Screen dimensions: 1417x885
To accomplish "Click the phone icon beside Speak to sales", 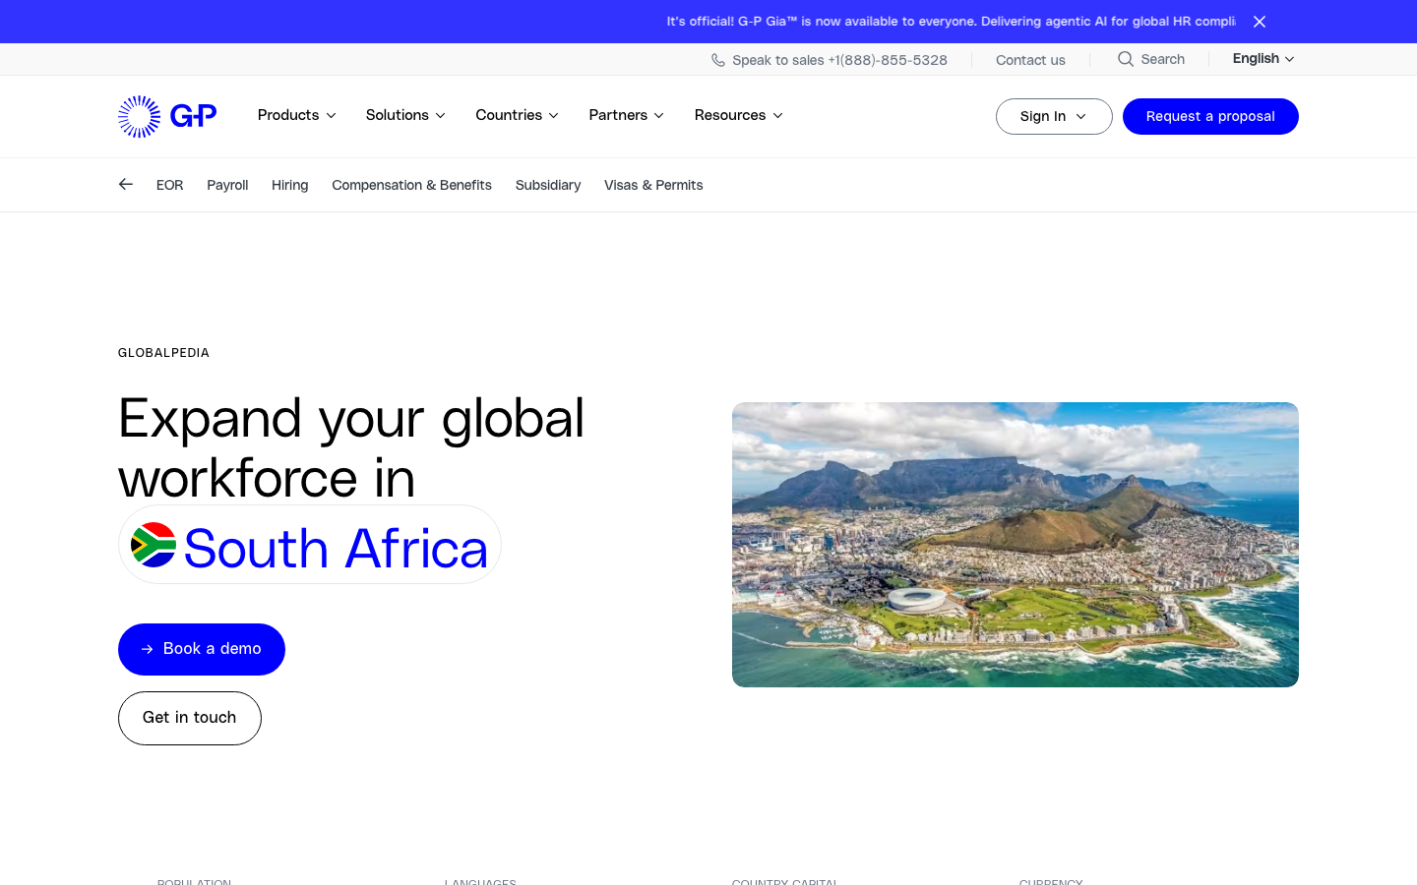I will [x=718, y=60].
